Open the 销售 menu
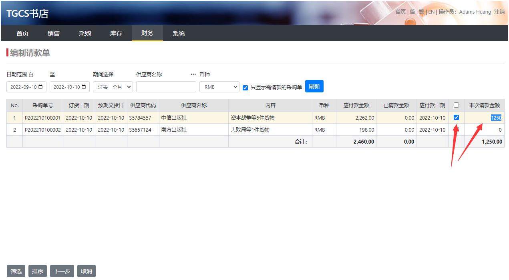The image size is (509, 280). click(54, 33)
